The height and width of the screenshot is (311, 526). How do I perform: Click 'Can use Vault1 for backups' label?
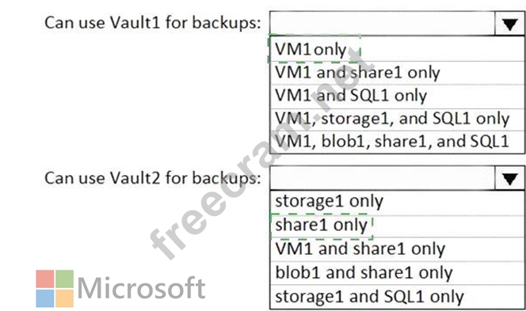click(153, 23)
